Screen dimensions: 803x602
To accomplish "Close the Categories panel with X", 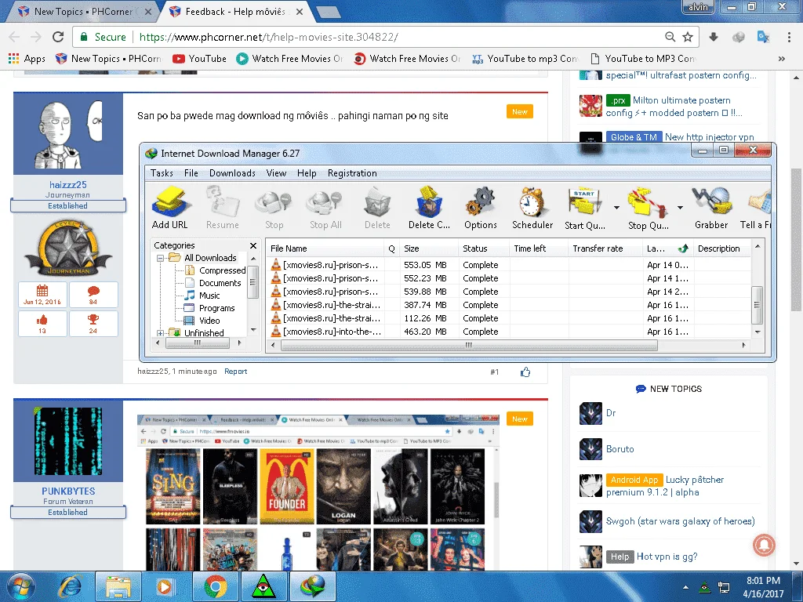I will 253,245.
